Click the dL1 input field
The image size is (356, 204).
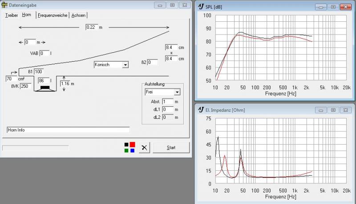point(168,110)
